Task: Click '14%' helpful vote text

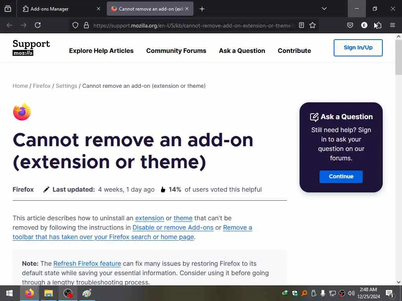Action: pos(175,190)
